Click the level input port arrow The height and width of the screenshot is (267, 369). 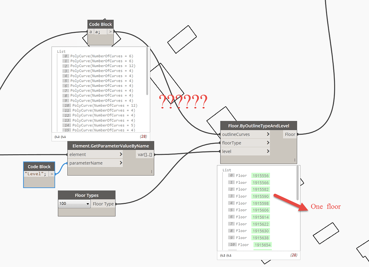(268, 151)
